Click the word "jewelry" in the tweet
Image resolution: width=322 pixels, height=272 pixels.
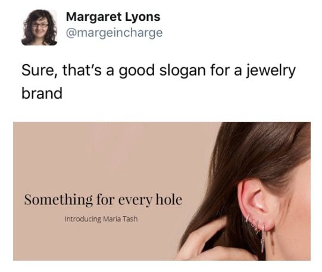tap(271, 71)
